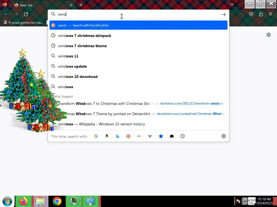This screenshot has height=207, width=277.
Task: Open File Explorer from taskbar
Action: [40, 201]
